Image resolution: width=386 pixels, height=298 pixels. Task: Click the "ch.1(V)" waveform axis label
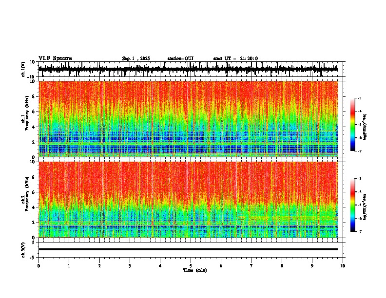(23, 69)
